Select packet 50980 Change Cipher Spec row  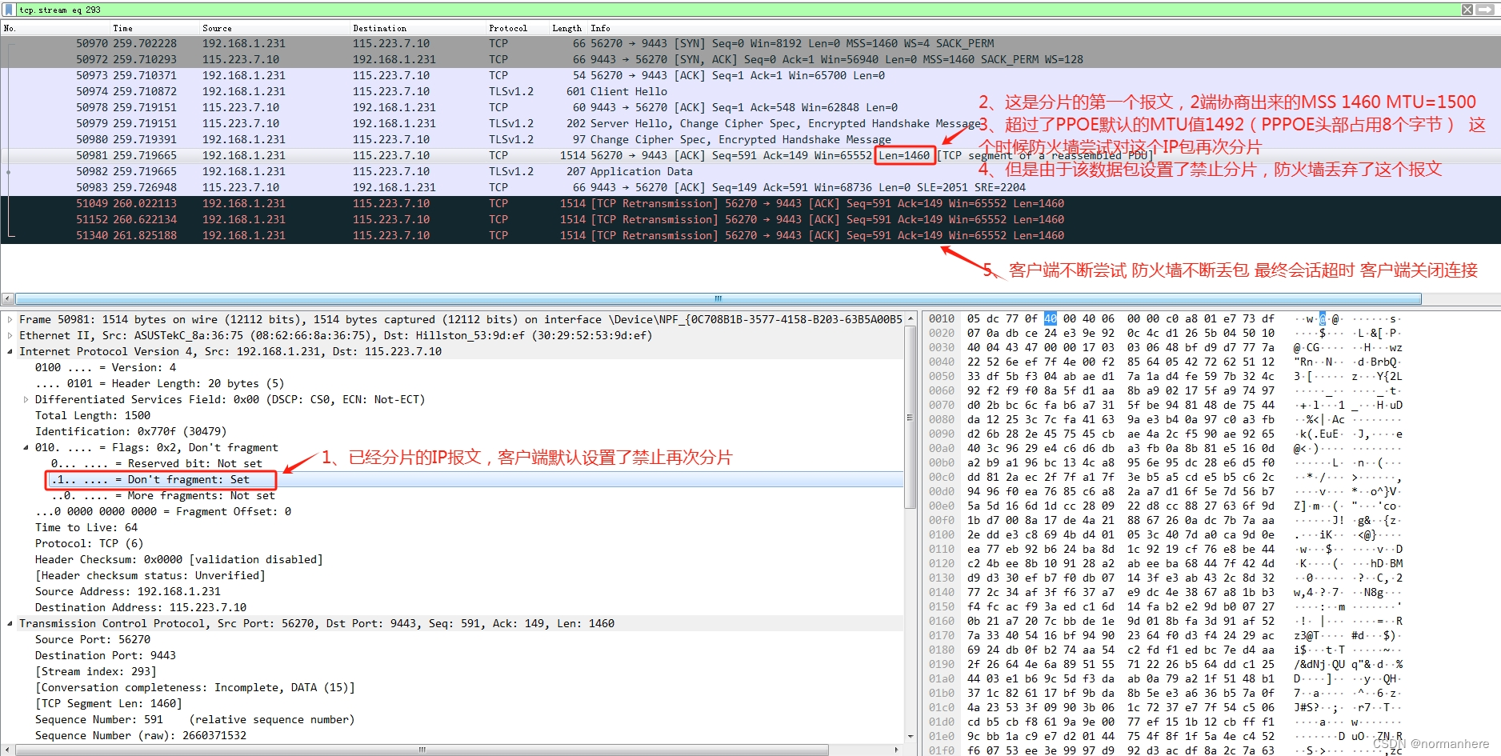click(x=750, y=139)
